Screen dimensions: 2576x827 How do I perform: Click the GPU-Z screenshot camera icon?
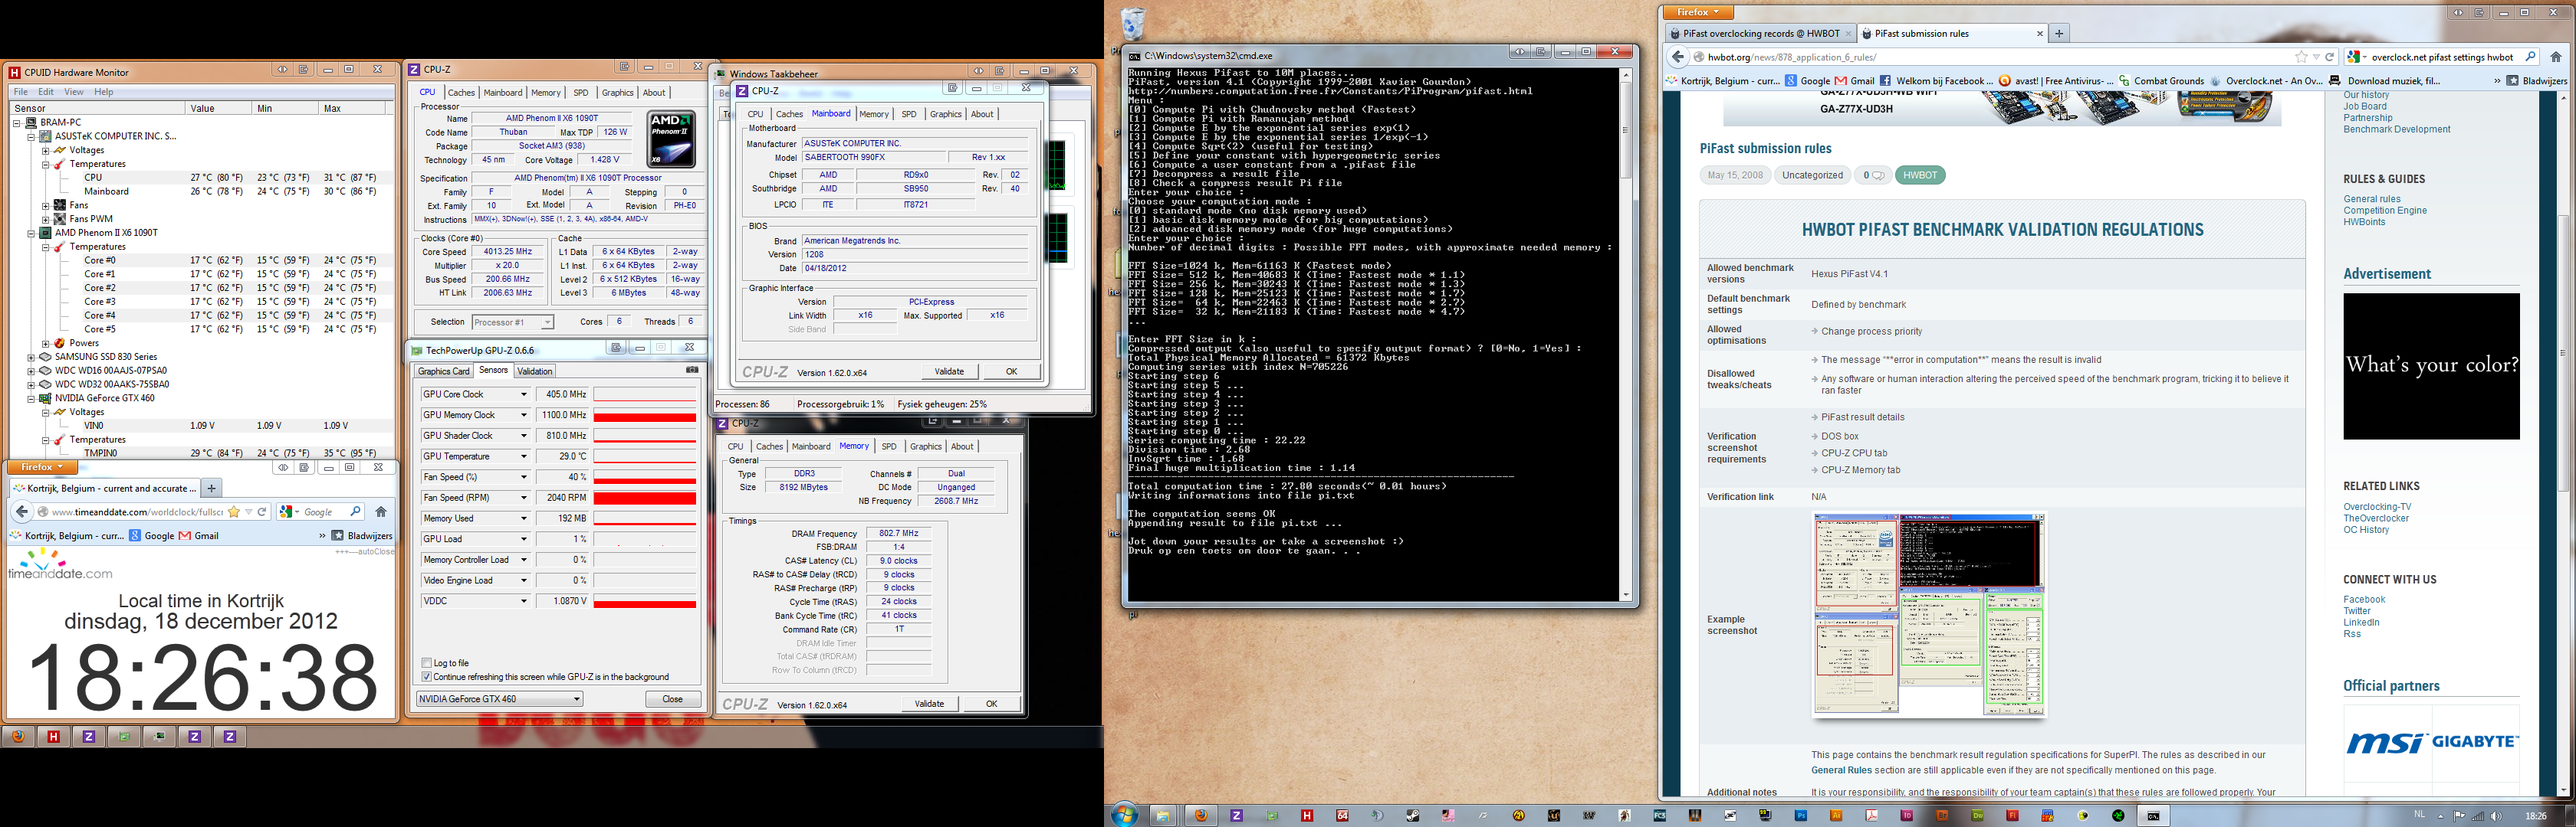coord(691,370)
